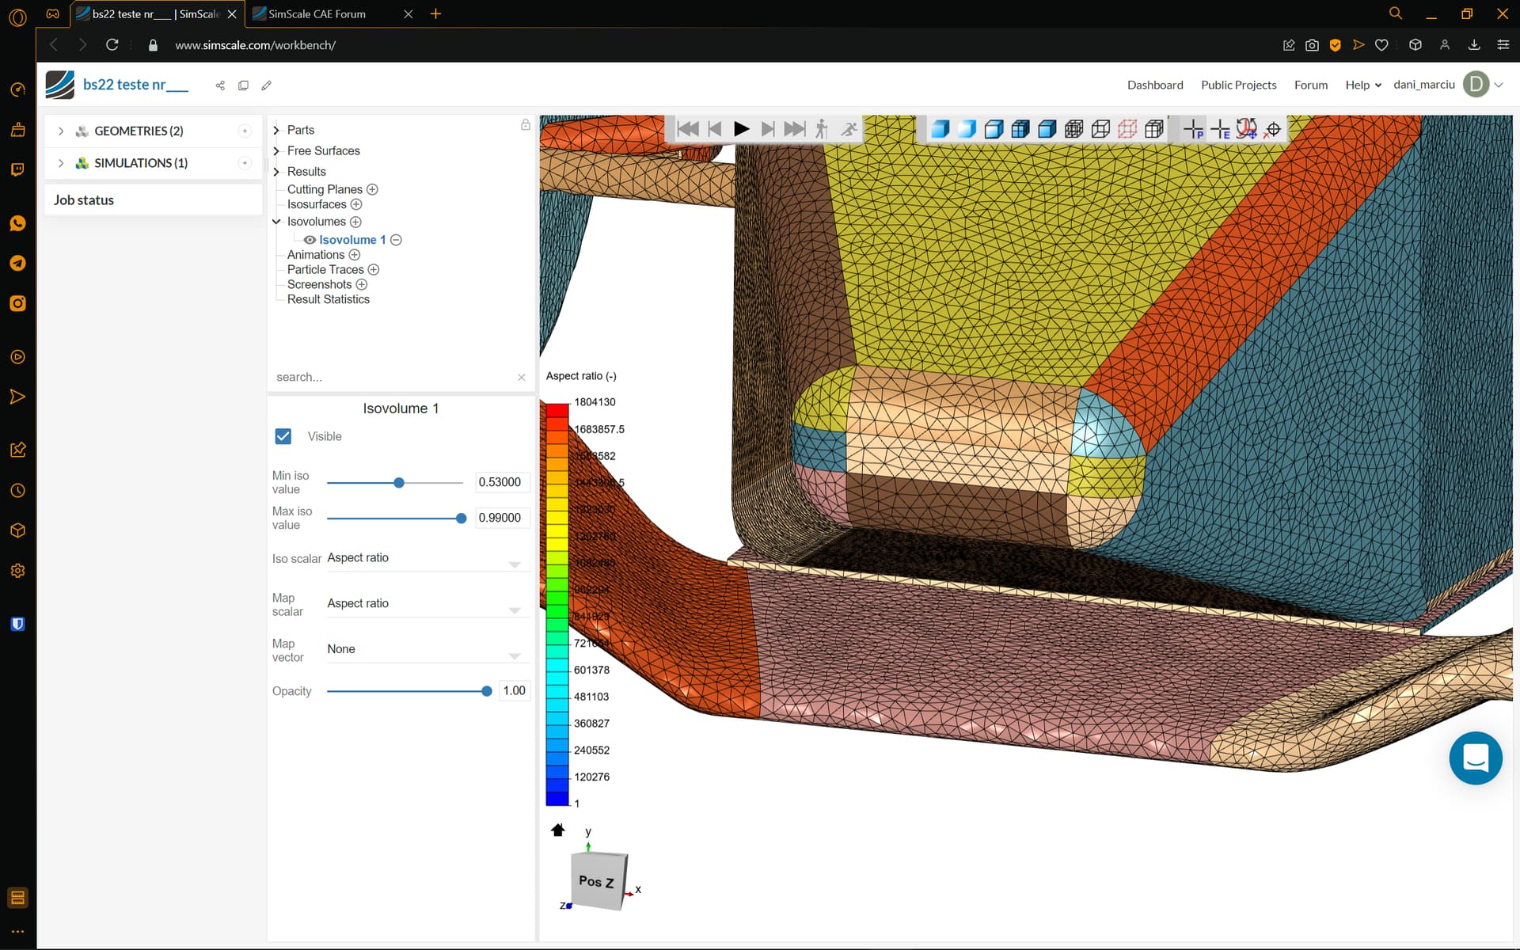Click the rotate view reset icon
The image size is (1520, 950).
(x=1246, y=129)
